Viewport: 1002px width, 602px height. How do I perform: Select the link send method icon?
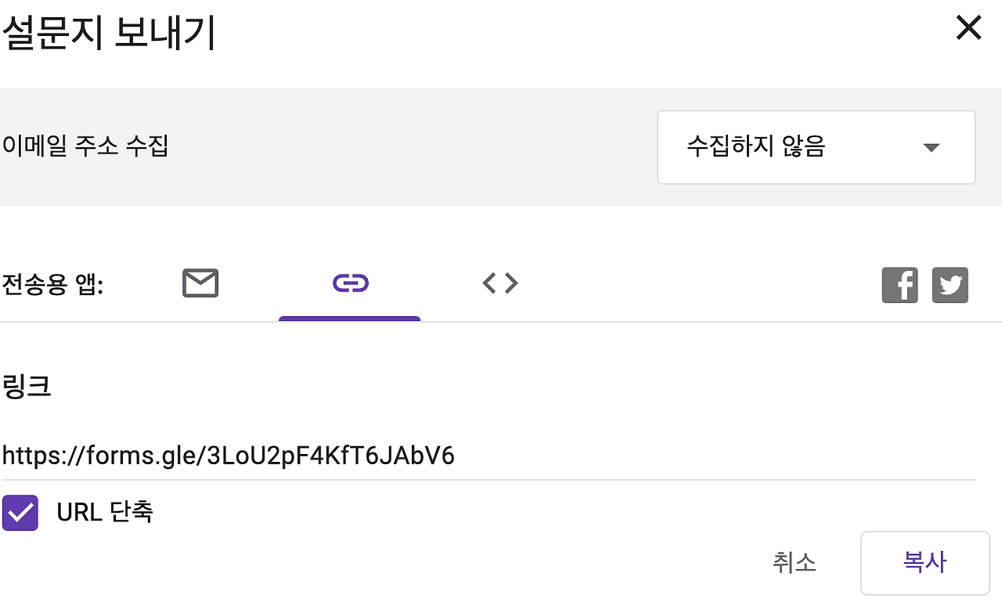pyautogui.click(x=350, y=283)
